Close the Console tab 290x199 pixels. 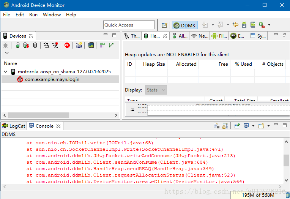(x=58, y=126)
